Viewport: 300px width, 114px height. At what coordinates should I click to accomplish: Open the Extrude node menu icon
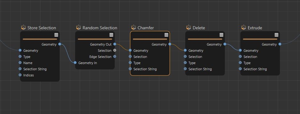click(276, 35)
